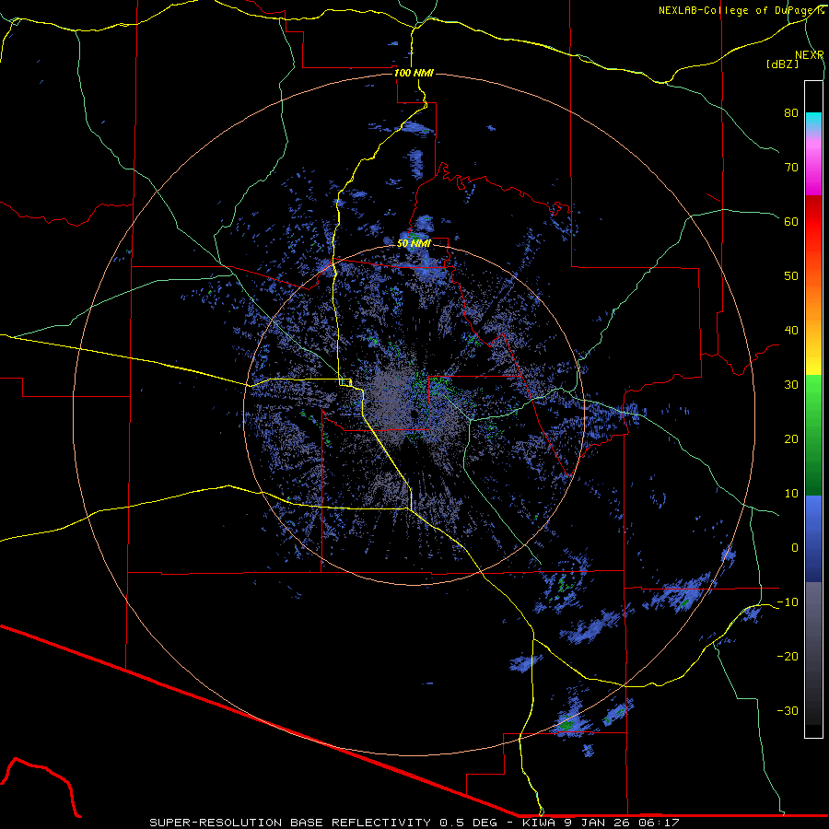Click the 40 value on the dBZ scale

pos(791,331)
